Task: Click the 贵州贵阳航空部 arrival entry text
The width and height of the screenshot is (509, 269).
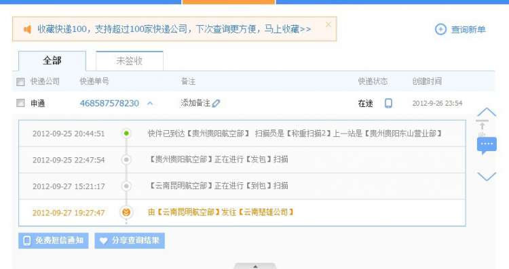Action: [295, 133]
